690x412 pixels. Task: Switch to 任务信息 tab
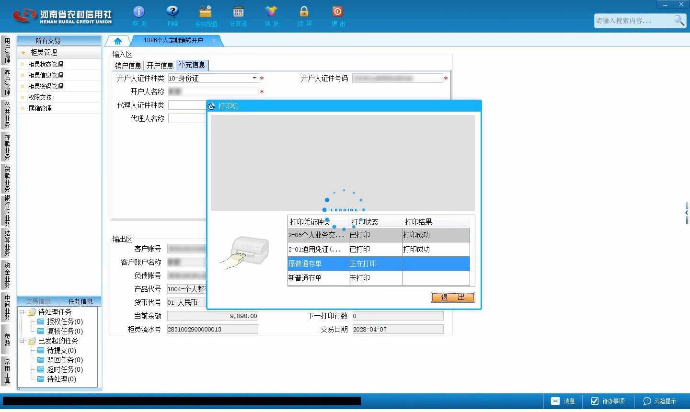coord(80,301)
